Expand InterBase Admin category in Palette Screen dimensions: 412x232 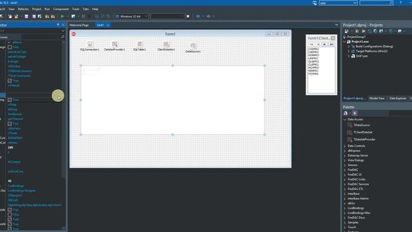345,198
